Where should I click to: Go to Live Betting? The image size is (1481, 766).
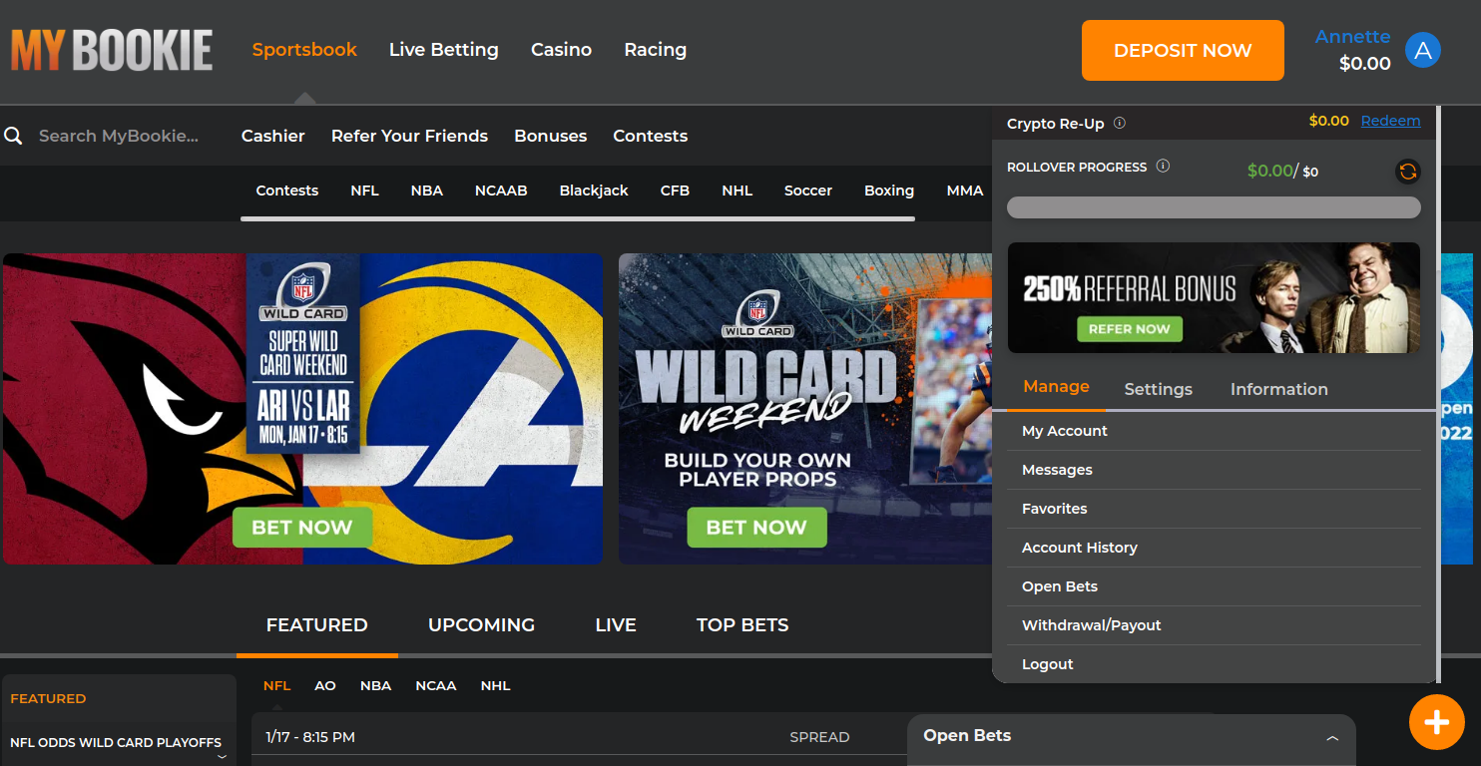point(444,50)
